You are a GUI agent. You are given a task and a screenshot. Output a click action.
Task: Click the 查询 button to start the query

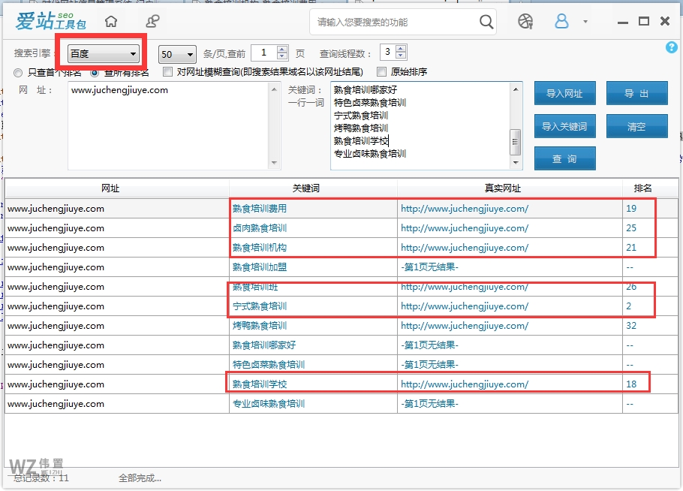[x=564, y=158]
